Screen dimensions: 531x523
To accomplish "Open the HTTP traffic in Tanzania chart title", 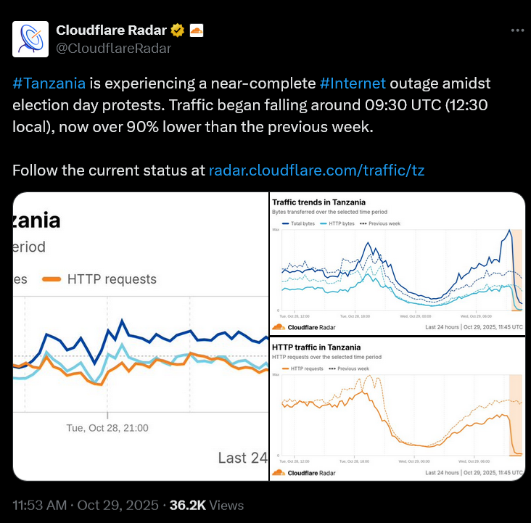I will (316, 347).
